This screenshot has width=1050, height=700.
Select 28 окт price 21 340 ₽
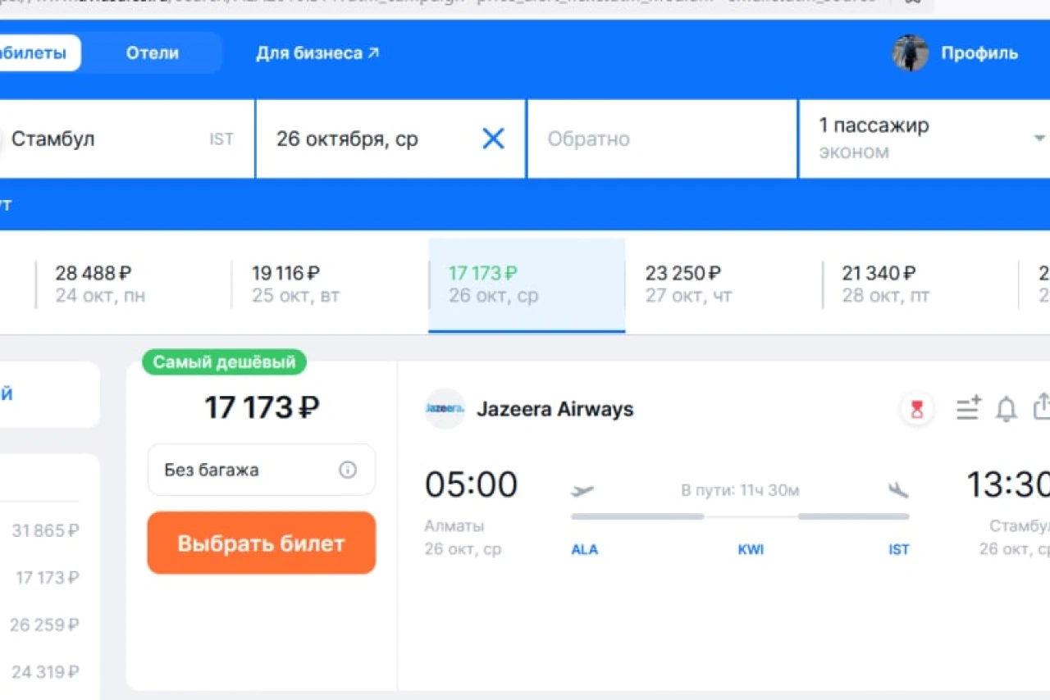920,284
